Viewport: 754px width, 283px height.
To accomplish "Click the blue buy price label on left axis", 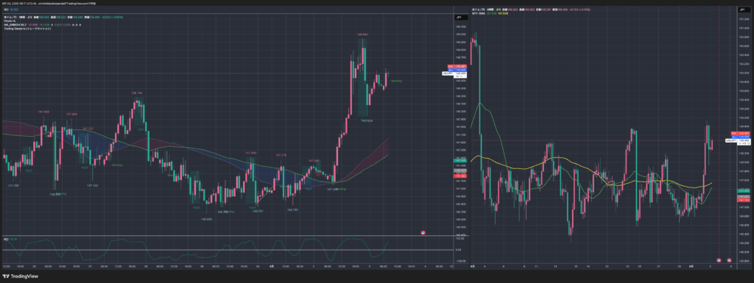I will tap(457, 70).
